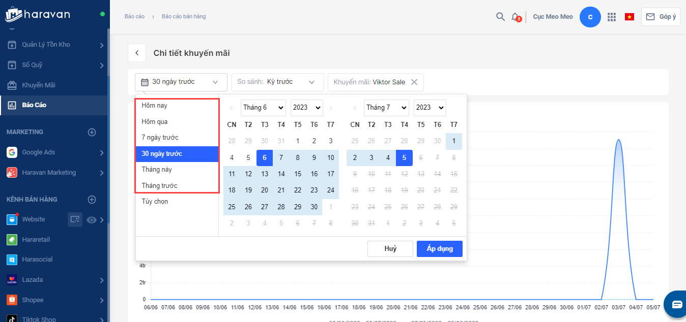Click the Áp dụng button

[439, 249]
